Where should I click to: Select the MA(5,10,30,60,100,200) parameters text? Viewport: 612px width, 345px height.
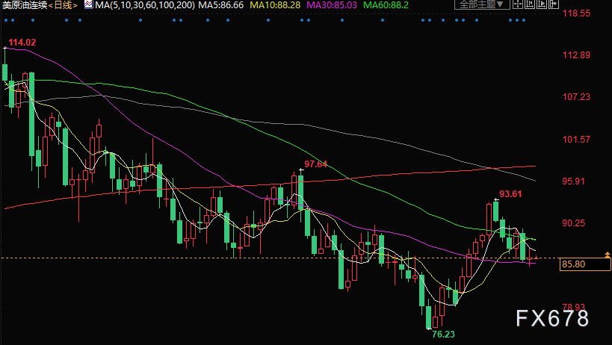tap(145, 5)
